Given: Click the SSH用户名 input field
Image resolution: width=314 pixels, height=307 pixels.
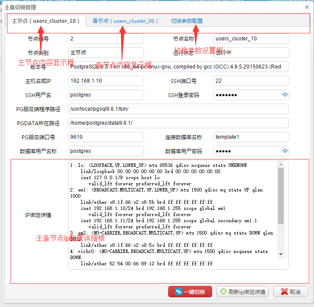Looking at the screenshot, I should [106, 95].
